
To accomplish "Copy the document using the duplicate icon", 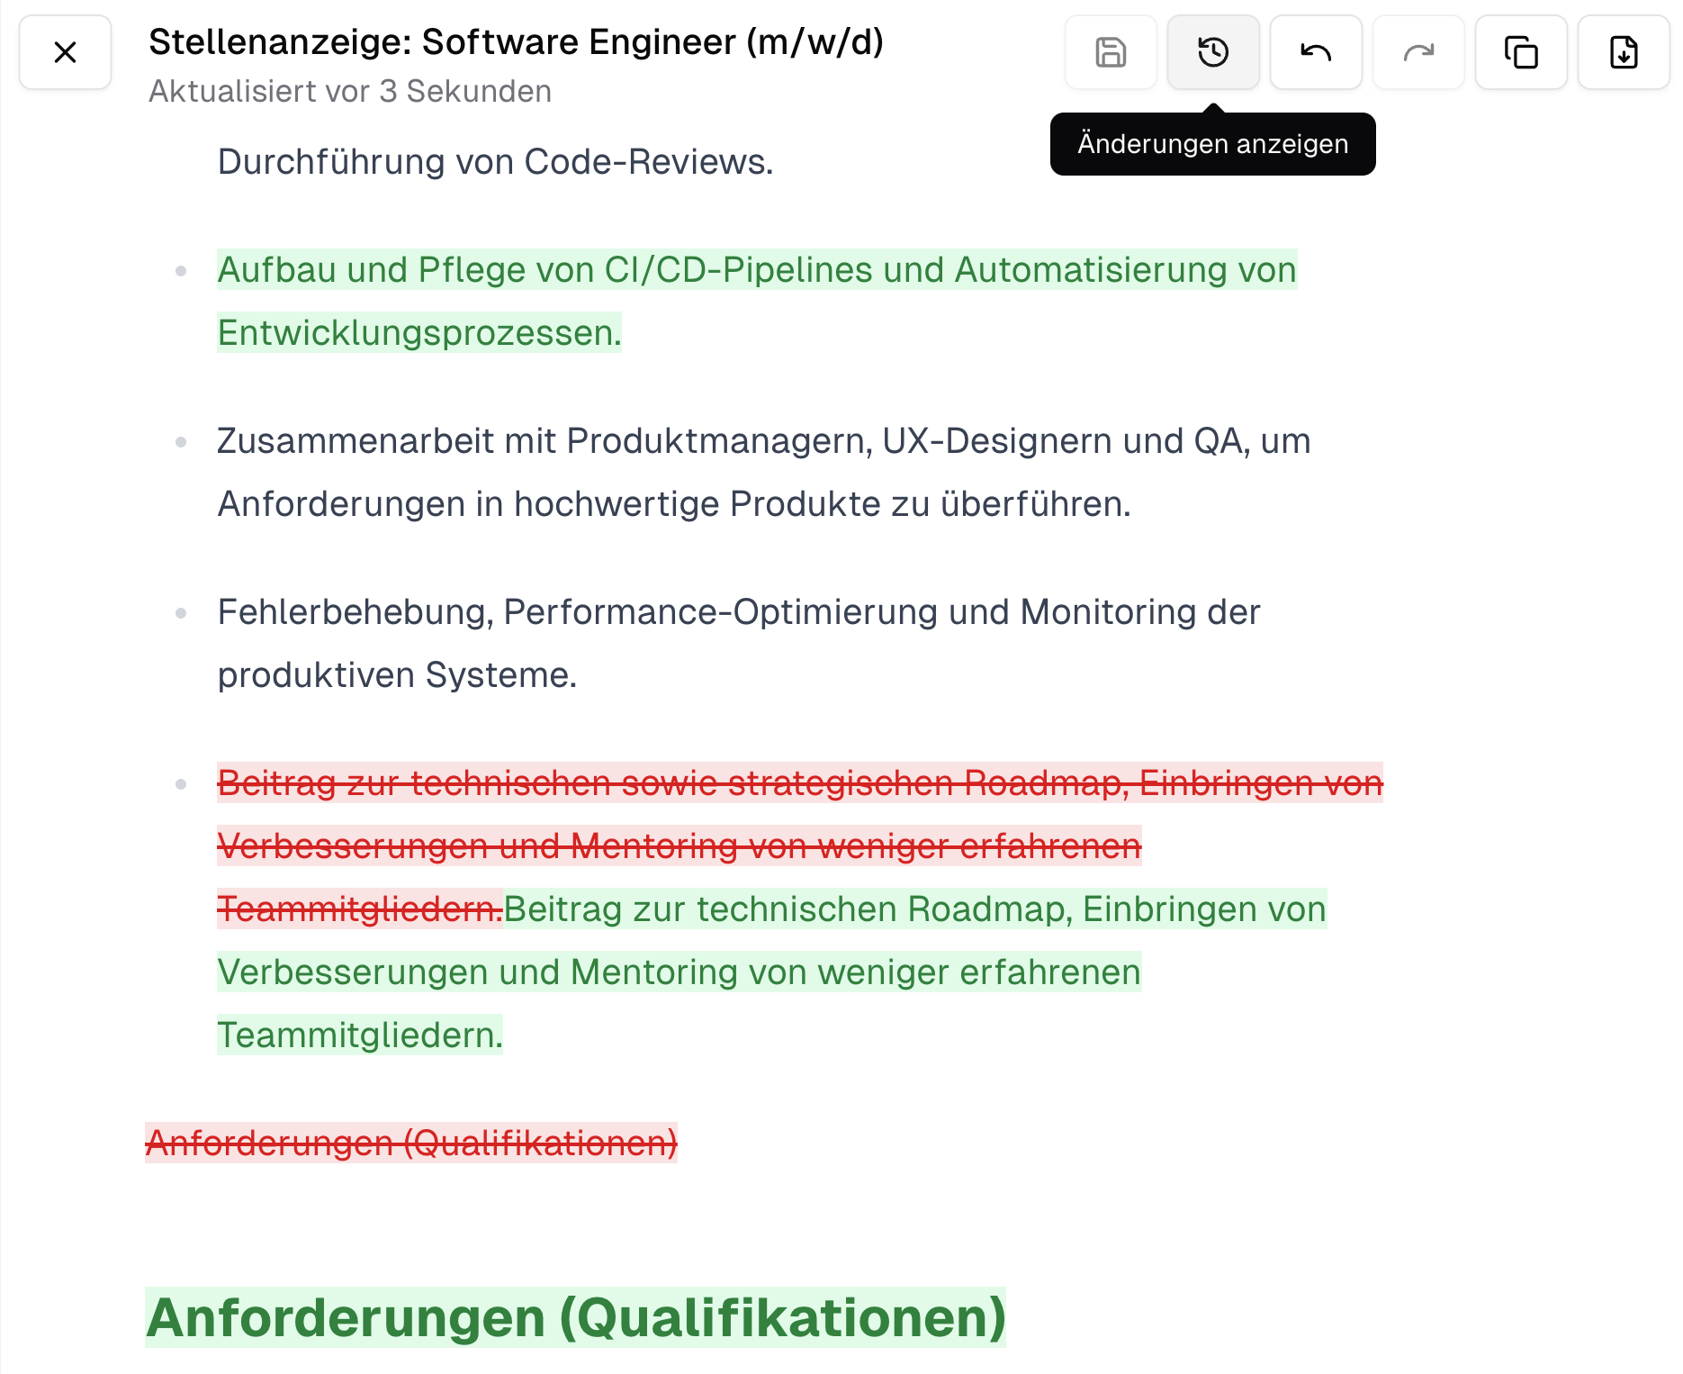I will [x=1520, y=53].
